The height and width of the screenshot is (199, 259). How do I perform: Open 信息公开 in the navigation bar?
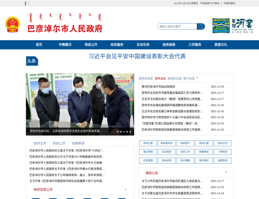[91, 45]
